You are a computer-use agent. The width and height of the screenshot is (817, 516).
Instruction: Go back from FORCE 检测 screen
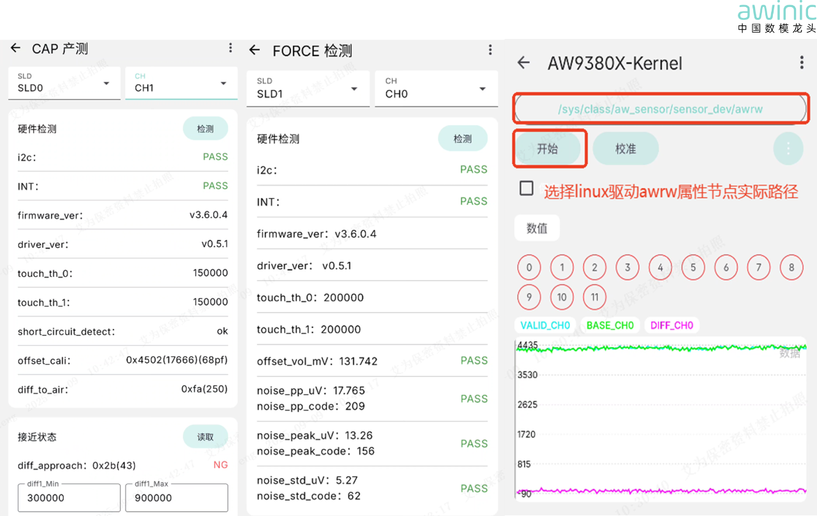pos(255,50)
